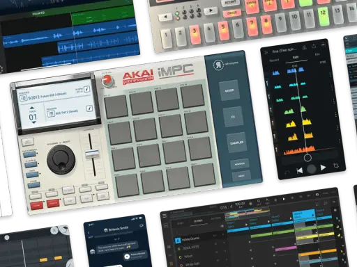Switch to SONG tab in scenes DAW
Viewport: 357px width, 267px height.
(x=181, y=223)
